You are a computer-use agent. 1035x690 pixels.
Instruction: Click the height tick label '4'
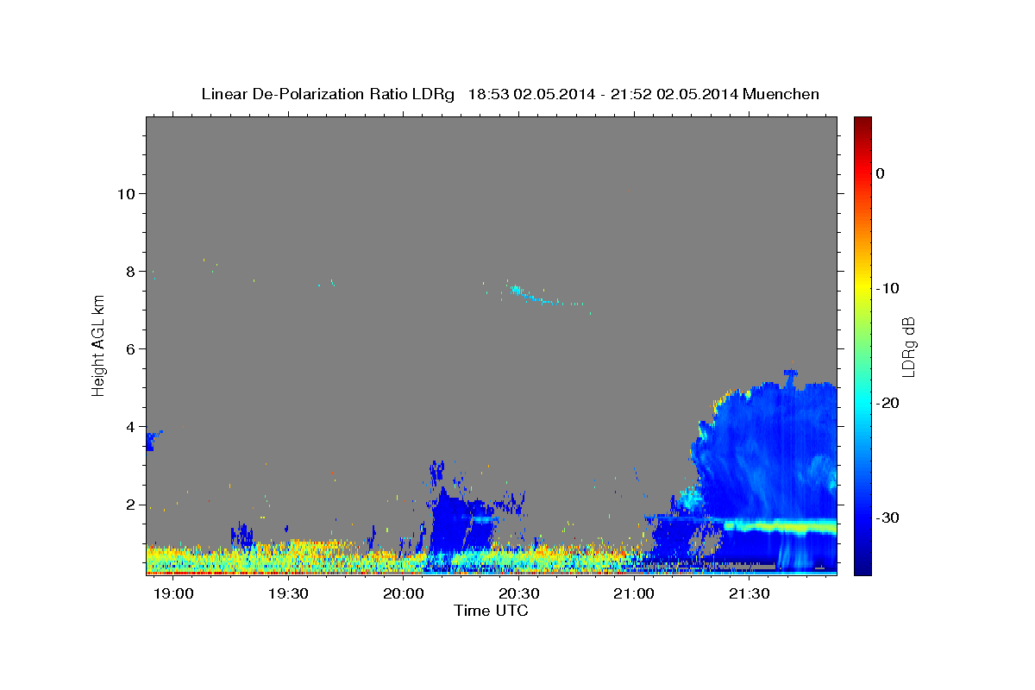[129, 427]
